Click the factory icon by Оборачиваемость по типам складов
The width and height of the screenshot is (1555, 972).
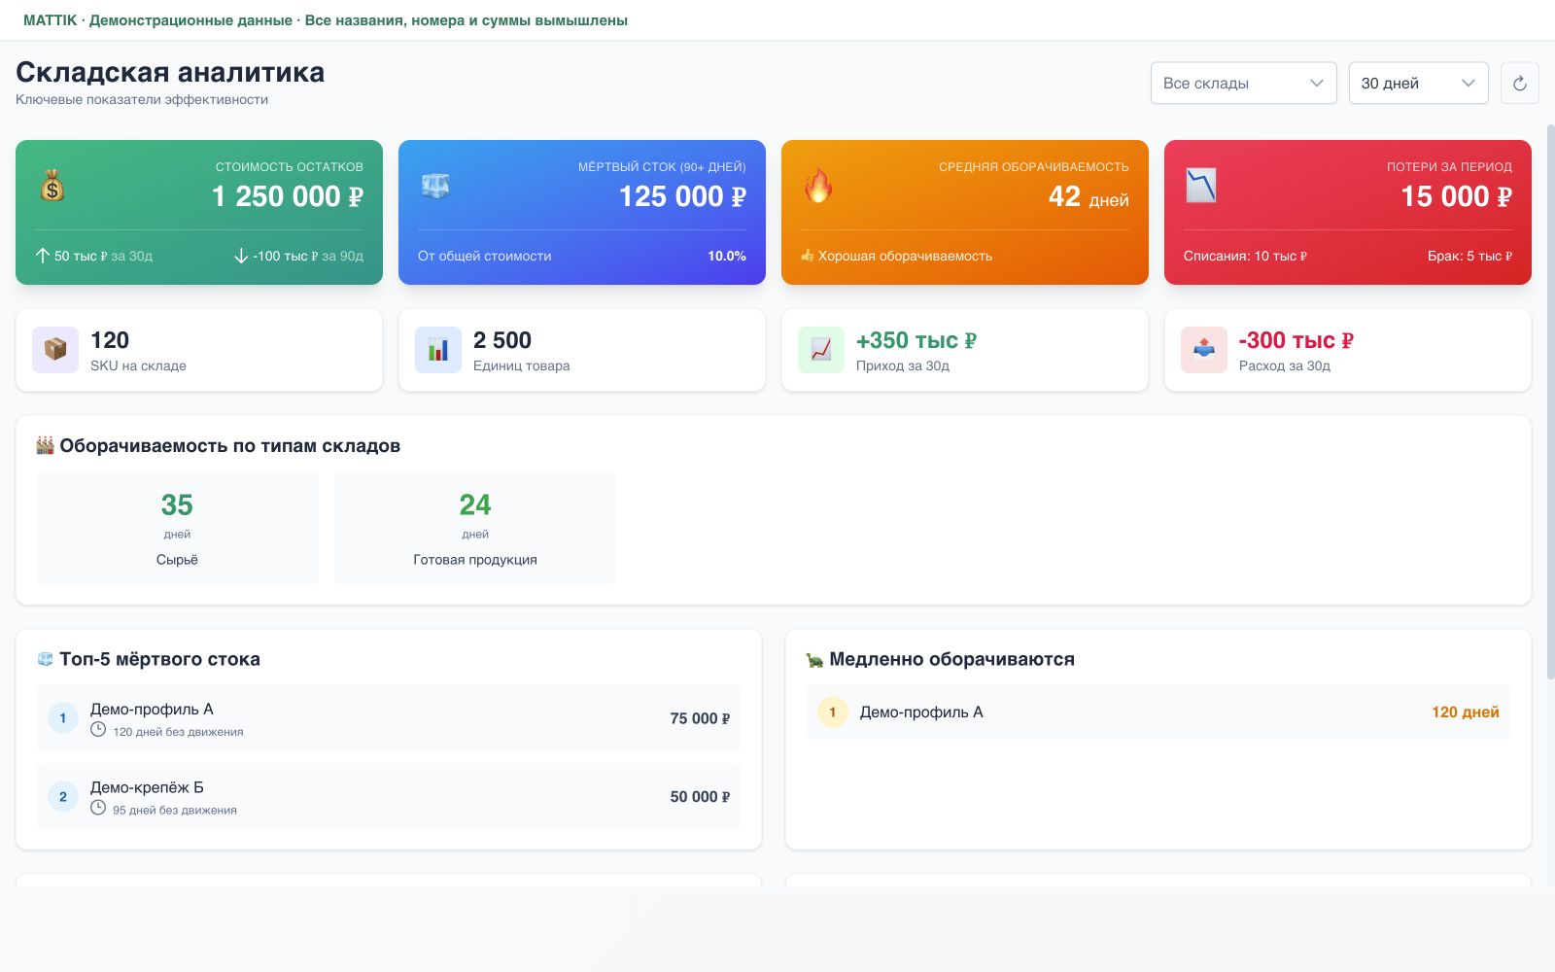coord(45,445)
